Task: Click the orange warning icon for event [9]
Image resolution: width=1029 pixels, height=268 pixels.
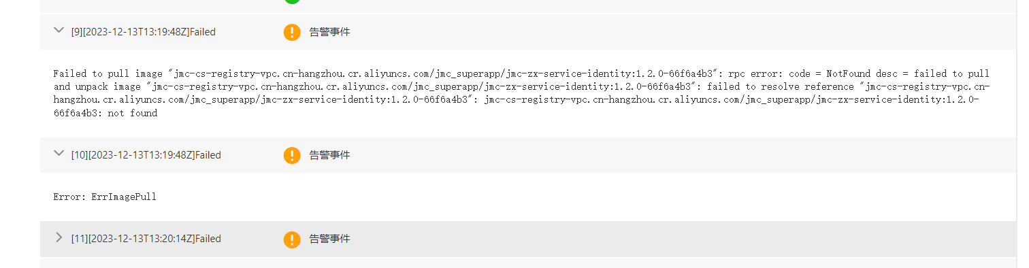Action: 292,32
